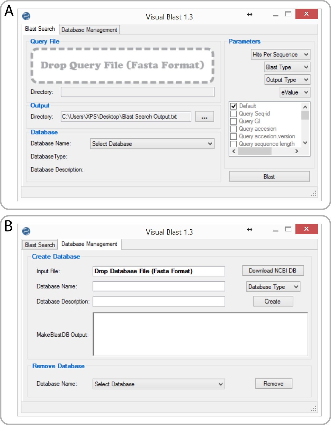The image size is (331, 425).
Task: Check Query sequence length option
Action: coord(233,144)
